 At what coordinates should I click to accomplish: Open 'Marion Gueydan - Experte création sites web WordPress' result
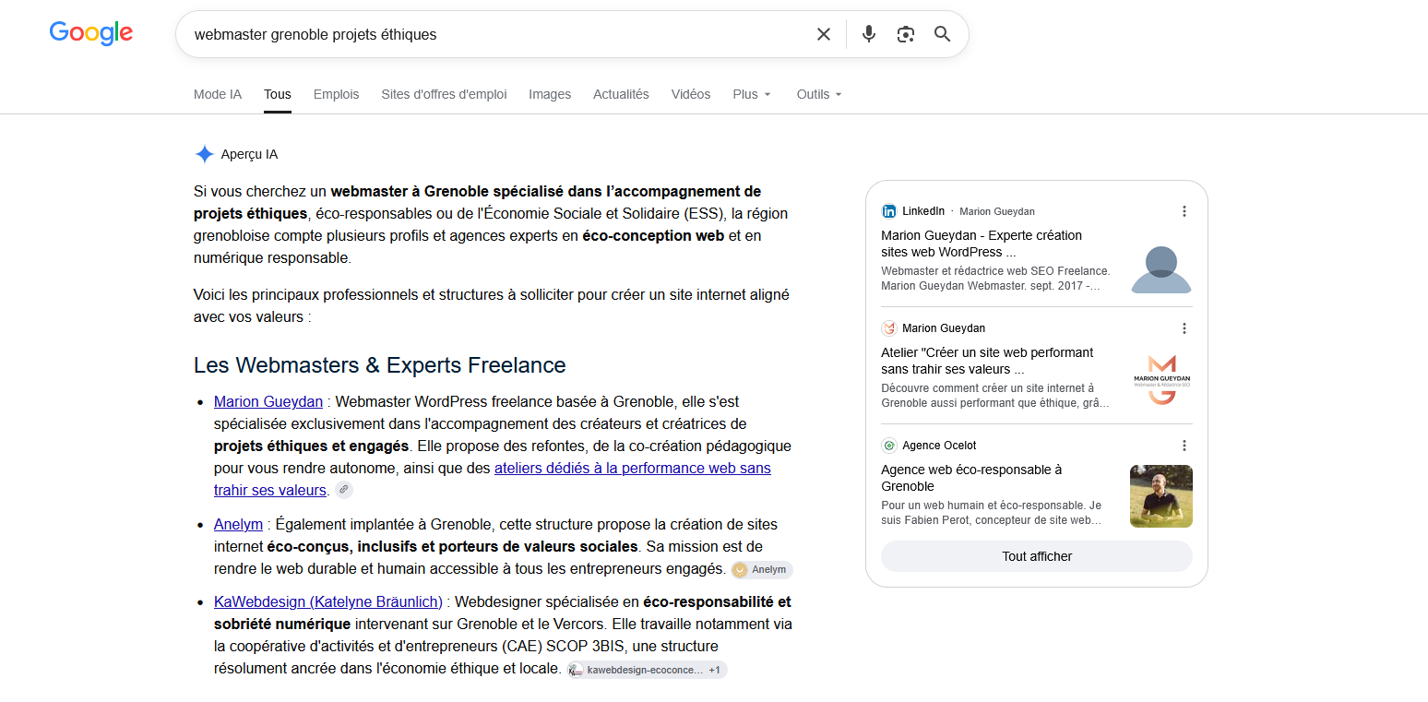982,244
